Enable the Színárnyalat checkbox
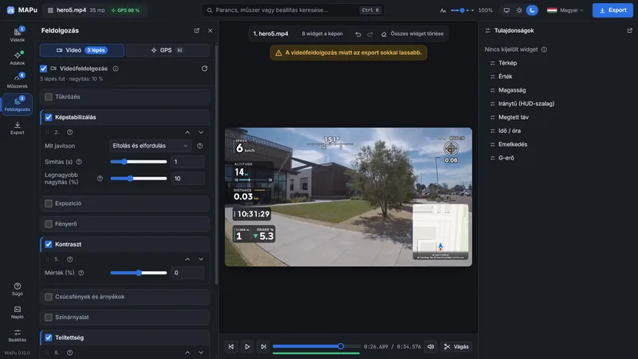 point(49,317)
